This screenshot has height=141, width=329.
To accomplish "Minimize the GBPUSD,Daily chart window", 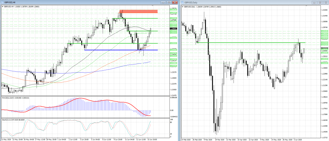I will click(314, 2).
